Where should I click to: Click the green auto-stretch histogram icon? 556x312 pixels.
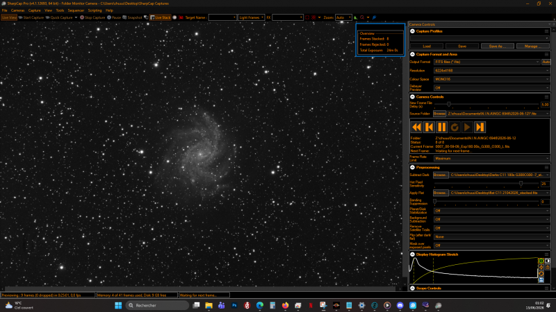[x=541, y=261]
